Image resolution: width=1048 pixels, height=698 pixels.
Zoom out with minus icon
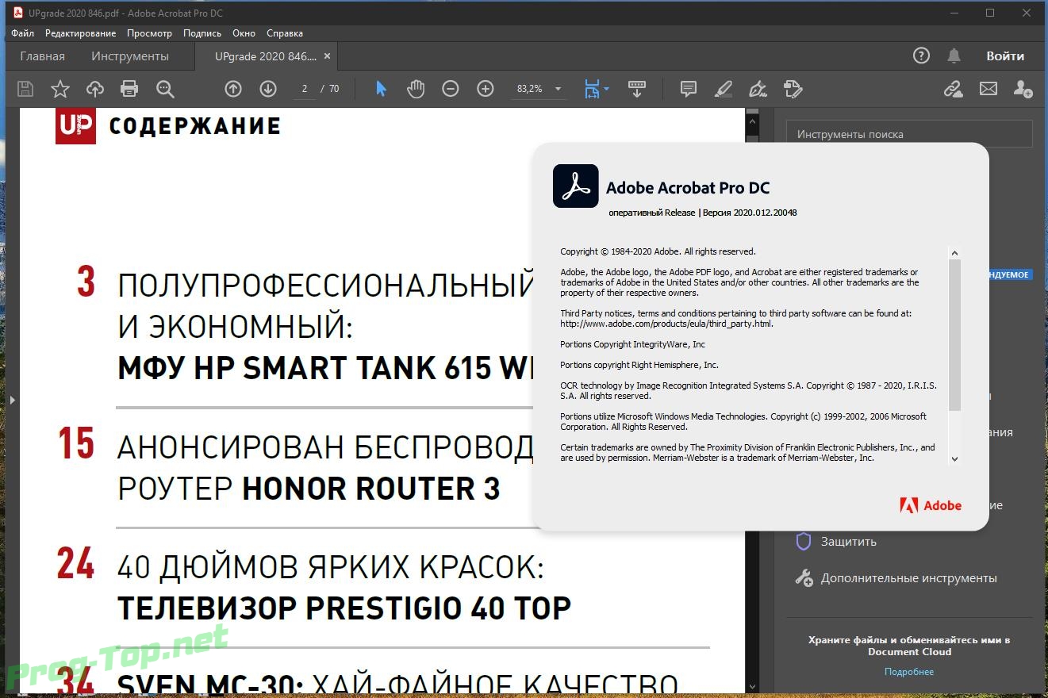point(451,89)
